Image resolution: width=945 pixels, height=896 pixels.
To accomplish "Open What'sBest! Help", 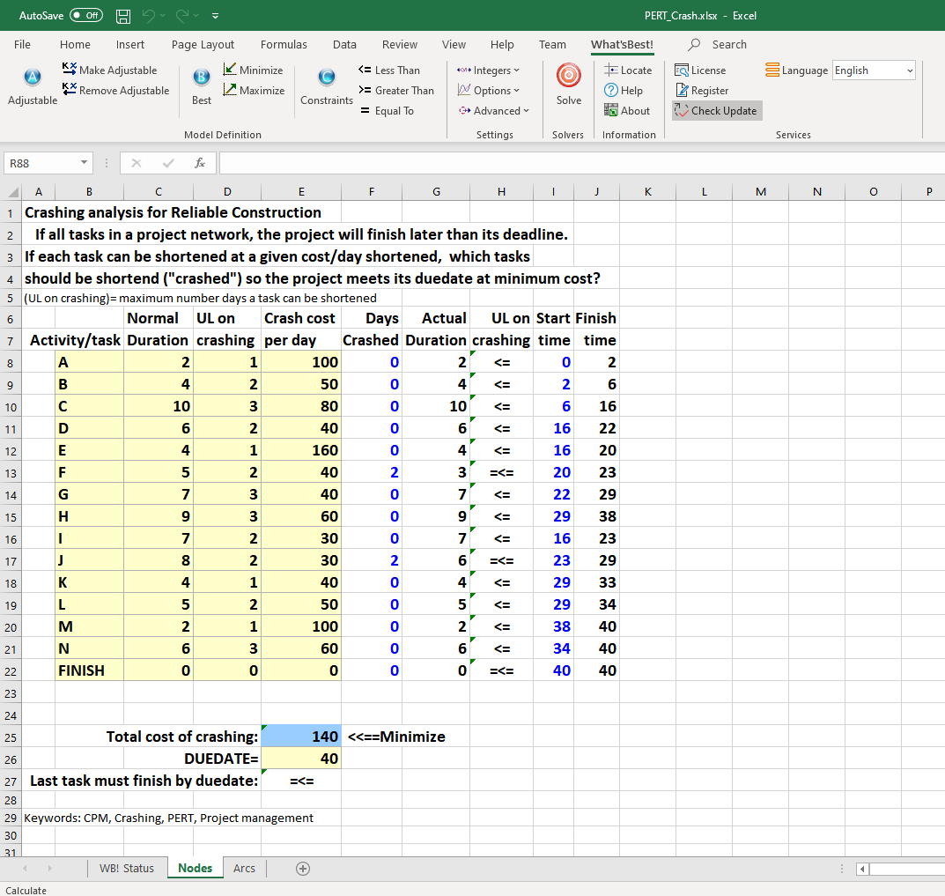I will pos(624,91).
